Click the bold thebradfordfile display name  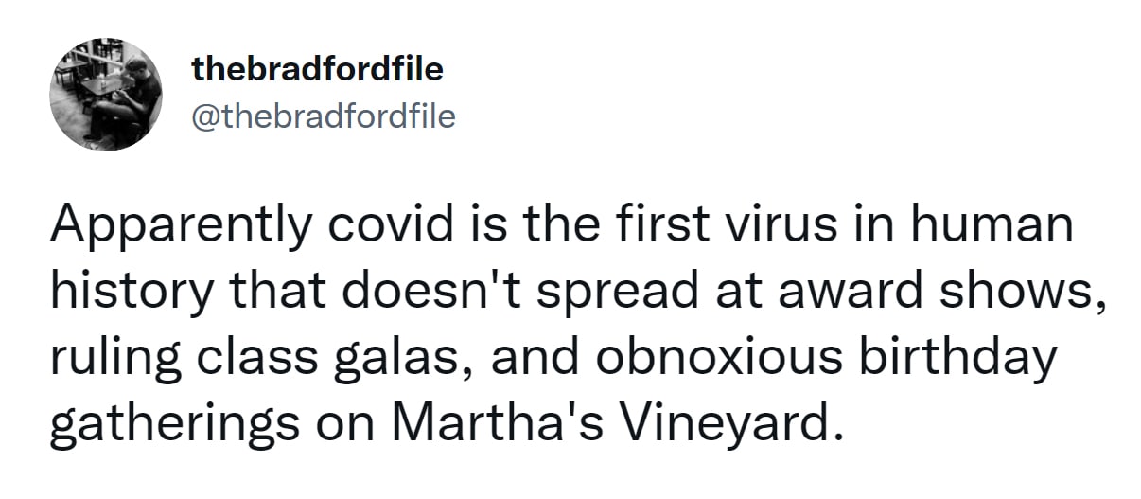click(317, 68)
